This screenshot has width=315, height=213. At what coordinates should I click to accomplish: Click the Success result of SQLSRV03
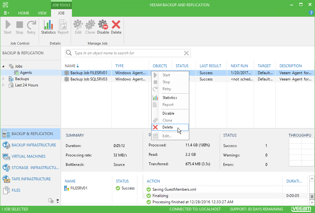(x=206, y=79)
